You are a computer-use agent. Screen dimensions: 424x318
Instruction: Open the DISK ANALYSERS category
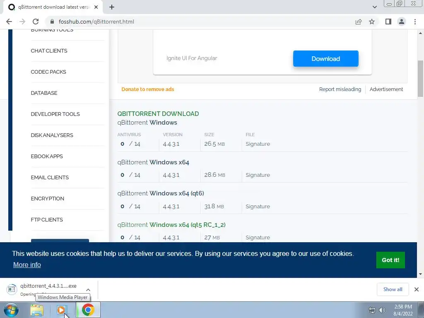pos(52,135)
